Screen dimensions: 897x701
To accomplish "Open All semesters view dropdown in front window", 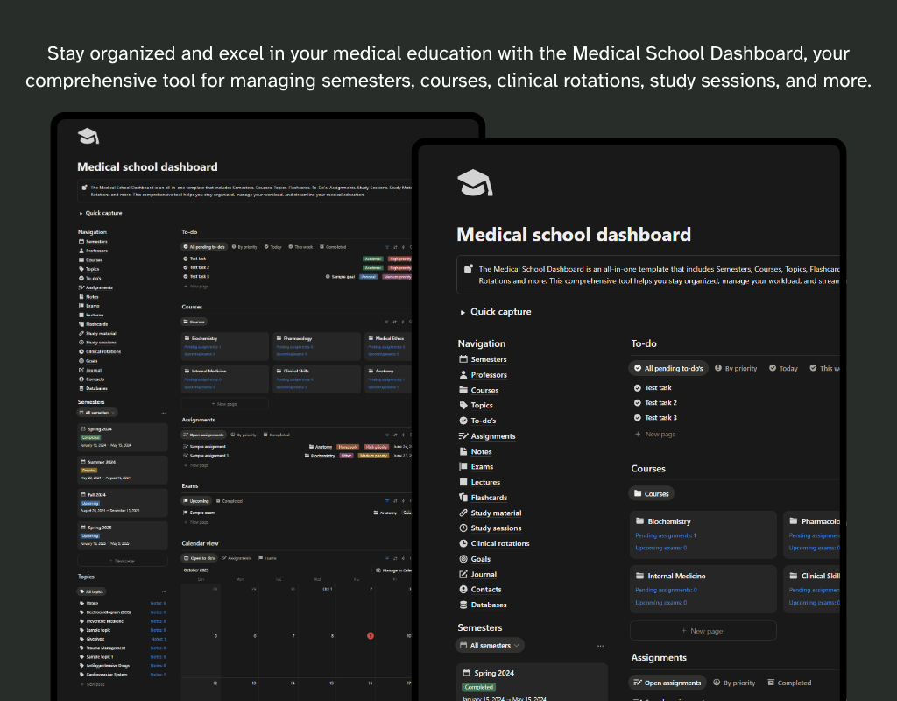I will click(x=491, y=646).
